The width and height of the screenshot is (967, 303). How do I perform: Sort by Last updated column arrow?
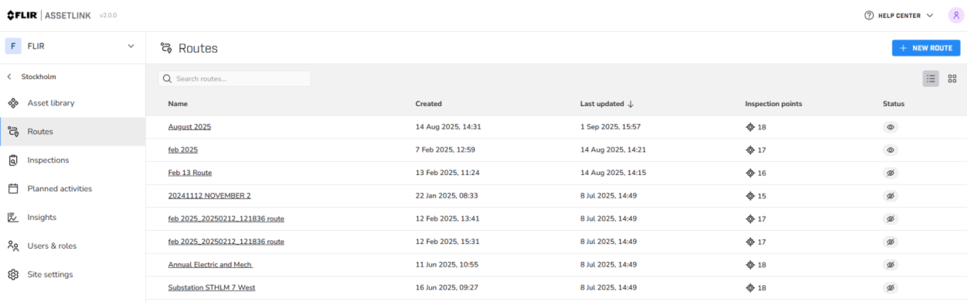(x=631, y=104)
